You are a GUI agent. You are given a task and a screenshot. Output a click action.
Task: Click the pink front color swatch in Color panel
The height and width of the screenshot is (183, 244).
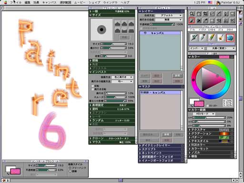(x=199, y=104)
